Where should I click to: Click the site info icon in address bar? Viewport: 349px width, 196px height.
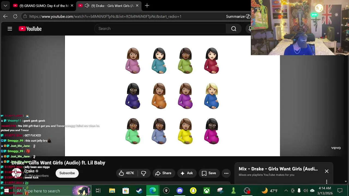tap(25, 16)
